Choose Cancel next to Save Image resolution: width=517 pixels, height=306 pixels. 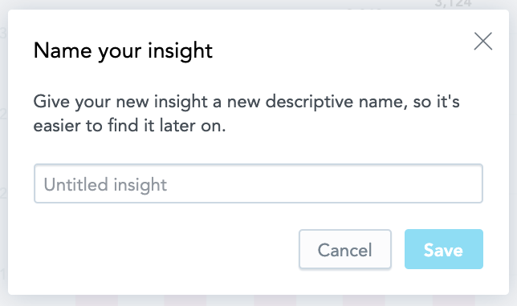345,249
